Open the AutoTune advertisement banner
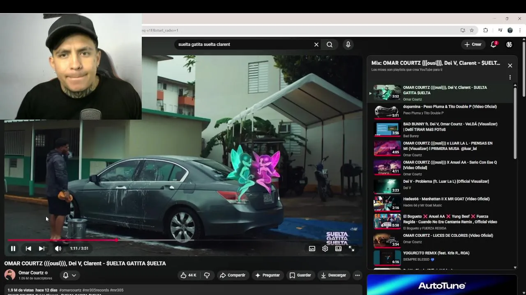Screen dimensions: 526x295 pos(442,285)
